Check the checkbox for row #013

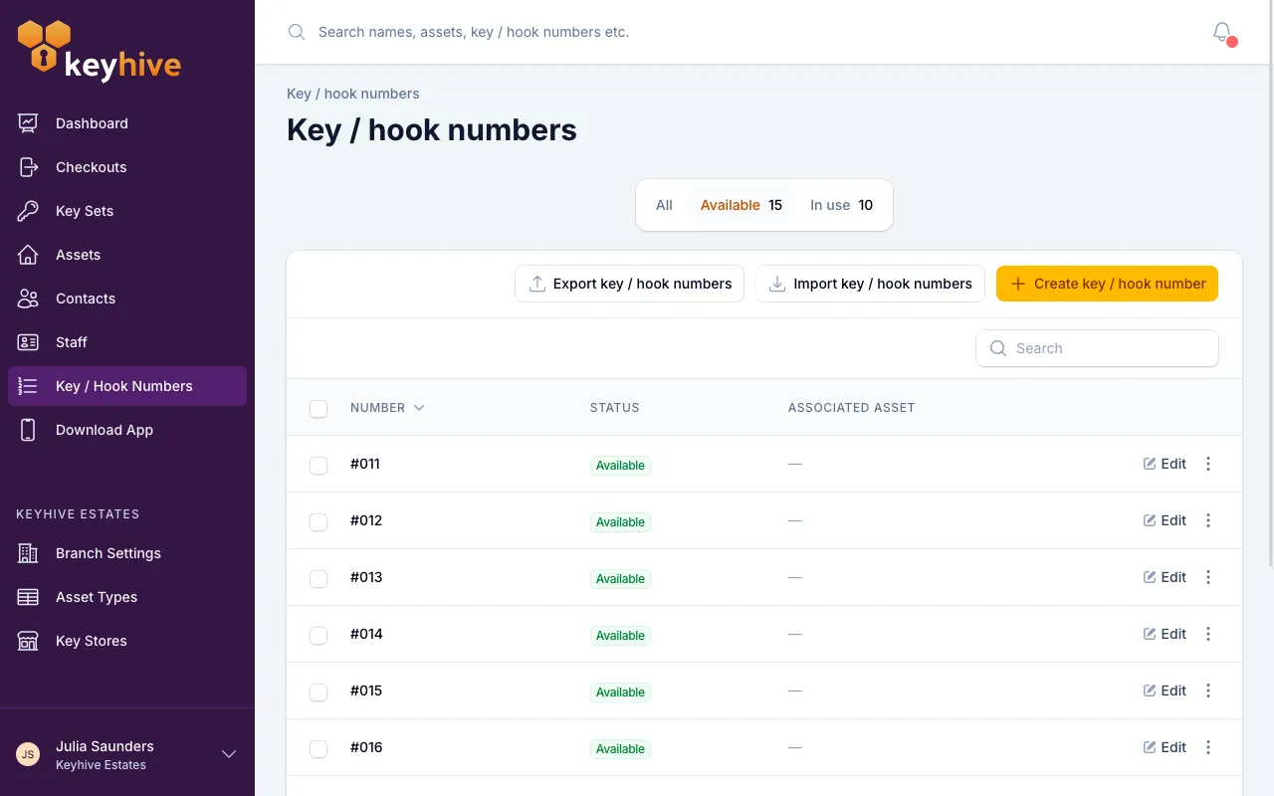318,579
